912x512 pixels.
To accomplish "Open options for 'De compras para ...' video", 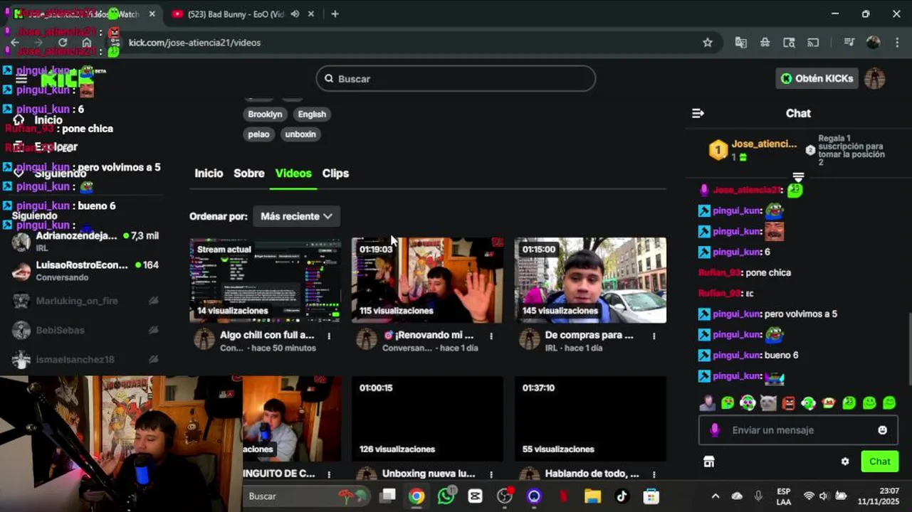I will pos(654,336).
